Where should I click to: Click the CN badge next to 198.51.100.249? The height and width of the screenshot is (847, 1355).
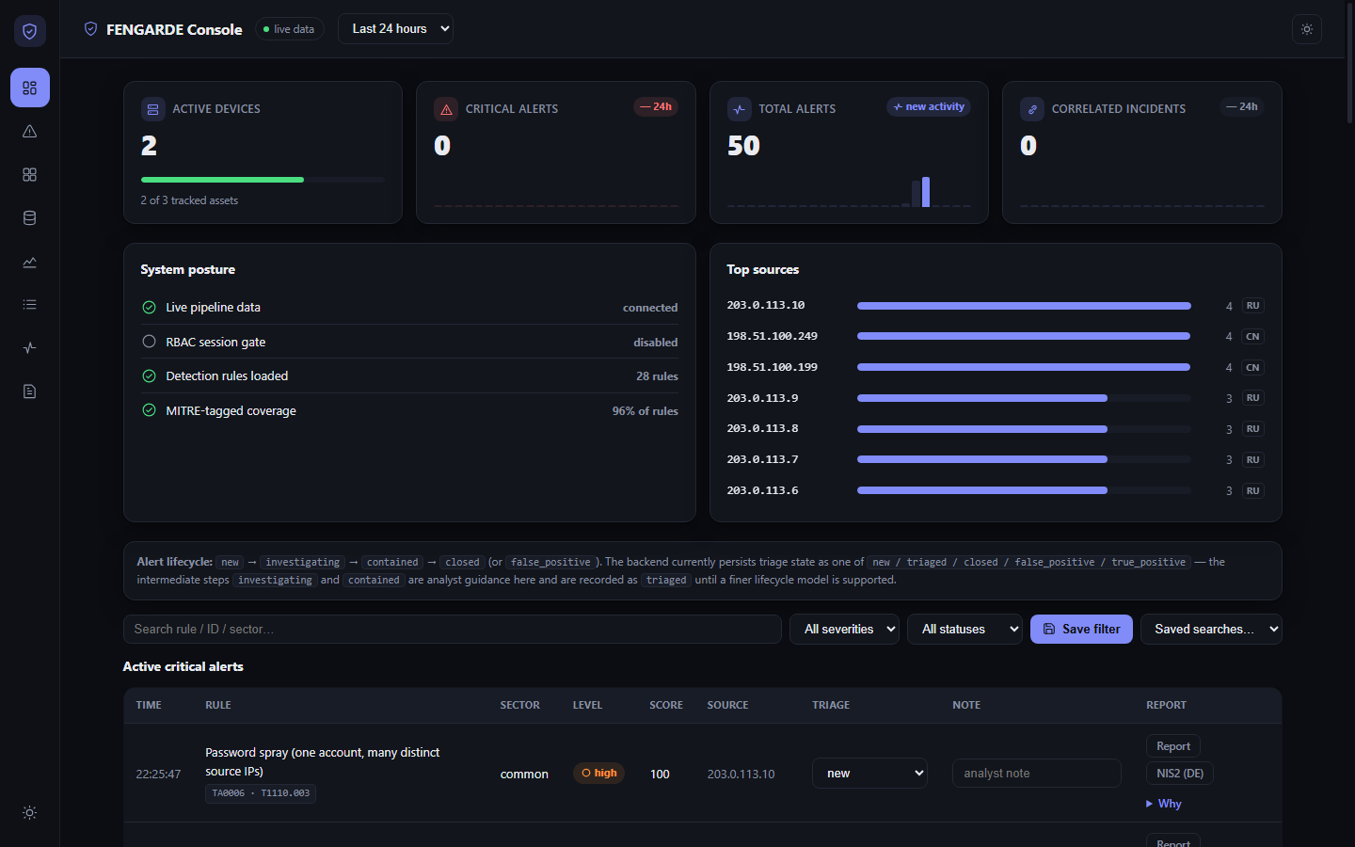(x=1252, y=337)
